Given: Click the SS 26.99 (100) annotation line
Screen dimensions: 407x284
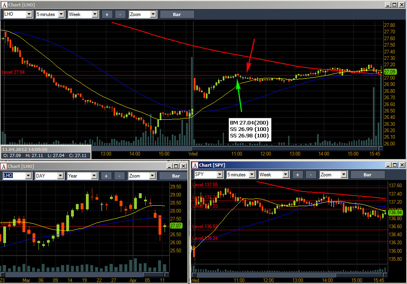Looking at the screenshot, I should [x=249, y=129].
